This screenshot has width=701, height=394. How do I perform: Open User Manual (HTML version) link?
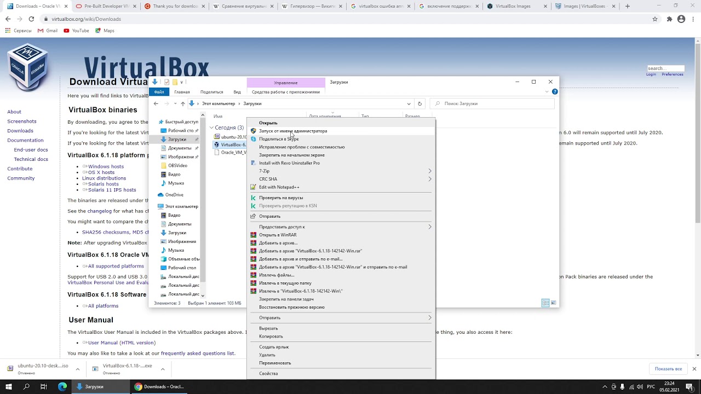click(x=122, y=343)
